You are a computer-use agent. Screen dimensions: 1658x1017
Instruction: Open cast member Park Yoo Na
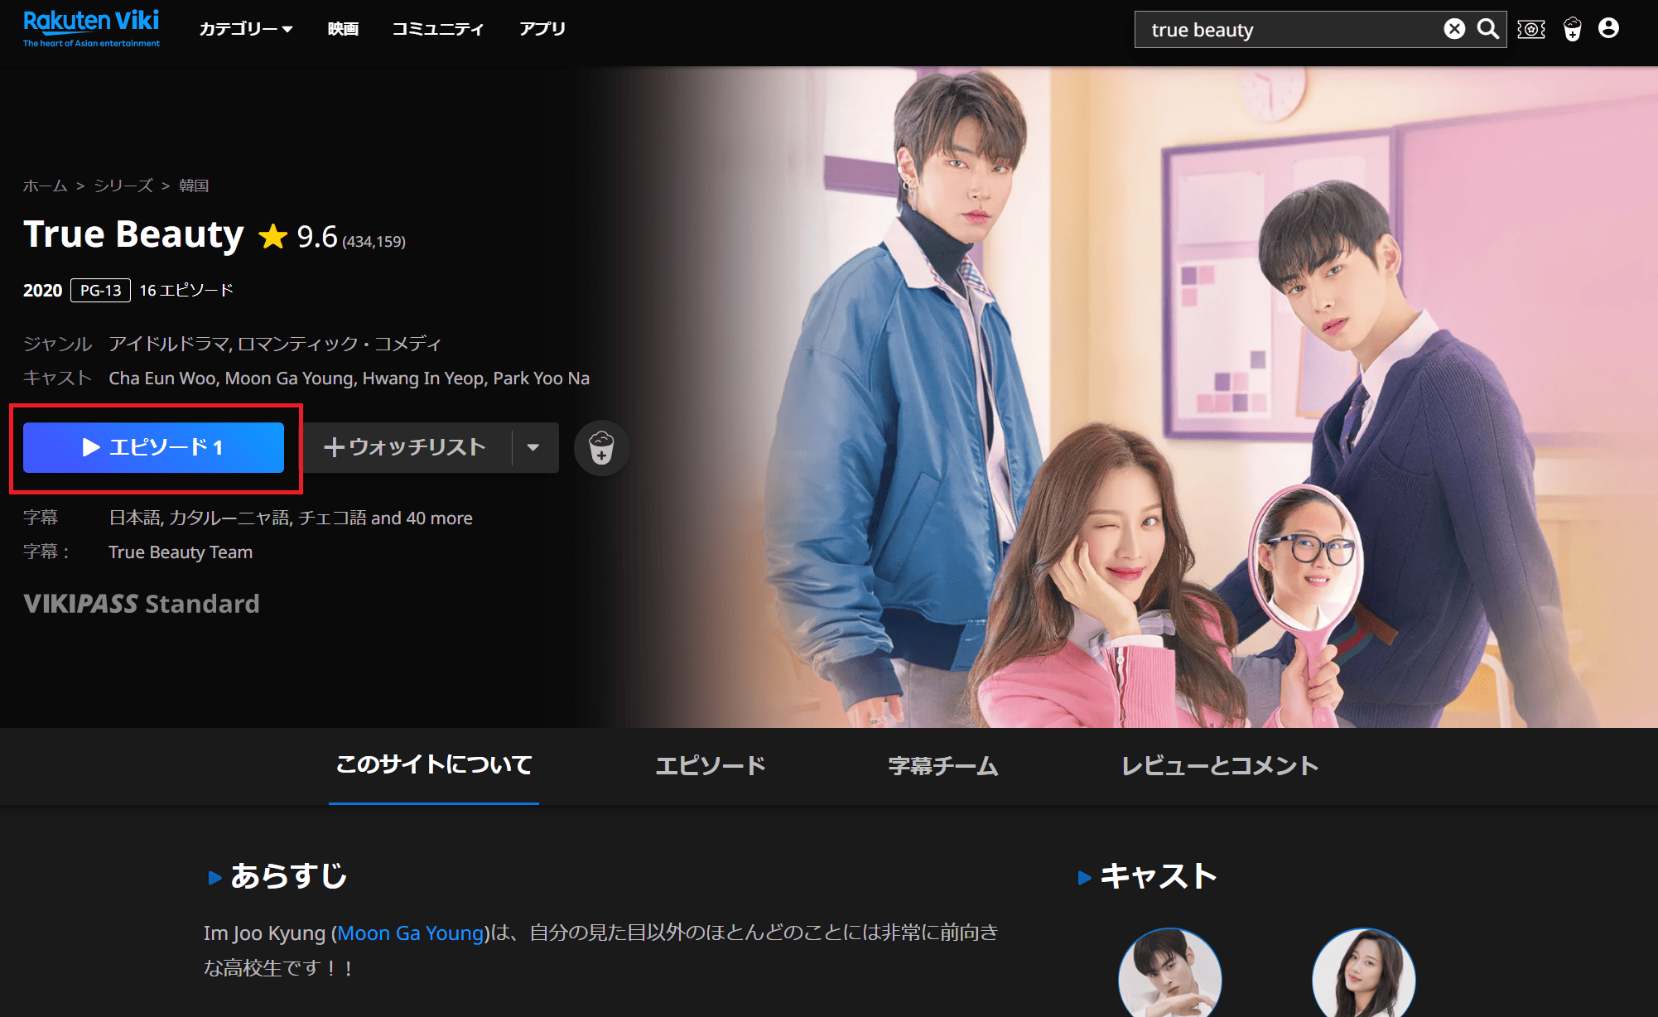click(x=542, y=378)
